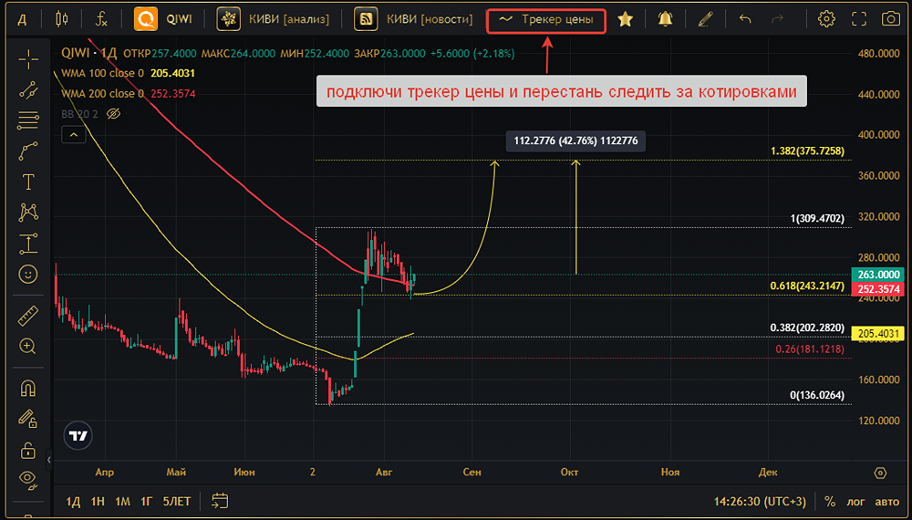Open the go-to-date calendar
912x520 pixels.
[220, 501]
